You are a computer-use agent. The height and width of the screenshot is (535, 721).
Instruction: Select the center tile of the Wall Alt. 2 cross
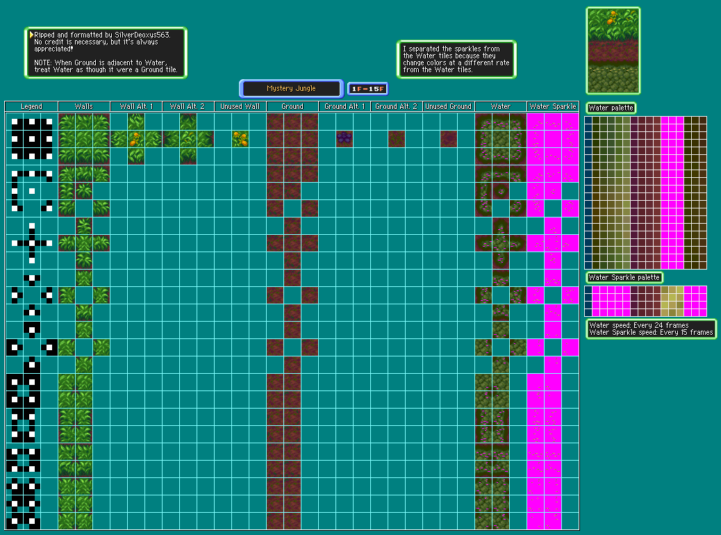[188, 139]
